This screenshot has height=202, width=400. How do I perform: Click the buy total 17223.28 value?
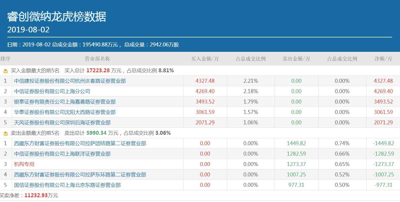pyautogui.click(x=98, y=71)
